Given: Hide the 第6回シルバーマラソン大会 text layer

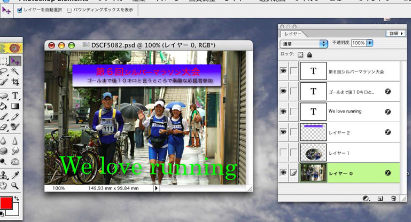Looking at the screenshot, I should [x=283, y=71].
